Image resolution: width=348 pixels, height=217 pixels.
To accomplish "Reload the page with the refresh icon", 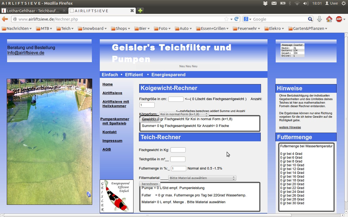I will (237, 19).
